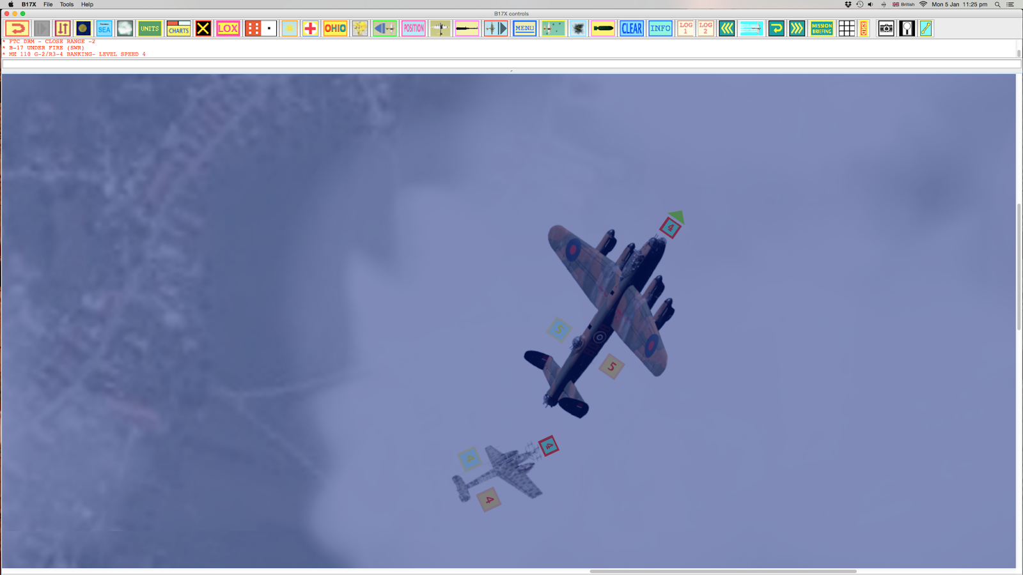Click the red 4 marker near bomber nose
Viewport: 1023px width, 575px height.
(670, 227)
